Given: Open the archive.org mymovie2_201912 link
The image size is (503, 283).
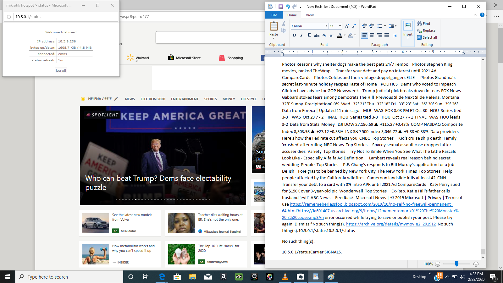Looking at the screenshot, I should (391, 224).
